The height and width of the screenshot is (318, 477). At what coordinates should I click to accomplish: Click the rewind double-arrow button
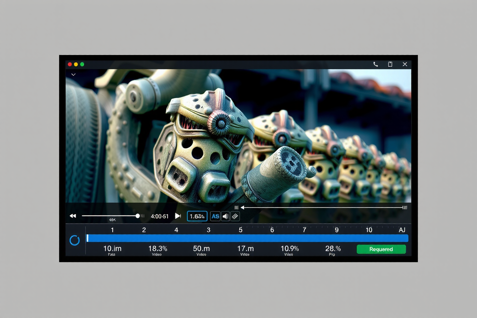click(73, 216)
